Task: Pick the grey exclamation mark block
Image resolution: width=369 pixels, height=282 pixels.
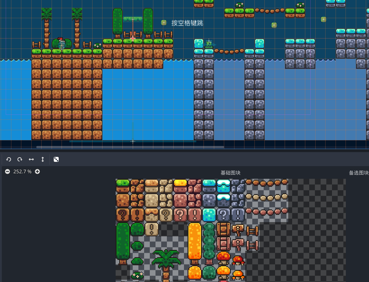Action: coord(238,215)
